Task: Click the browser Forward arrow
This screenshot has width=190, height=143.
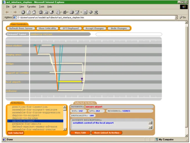Action: pyautogui.click(x=15, y=12)
